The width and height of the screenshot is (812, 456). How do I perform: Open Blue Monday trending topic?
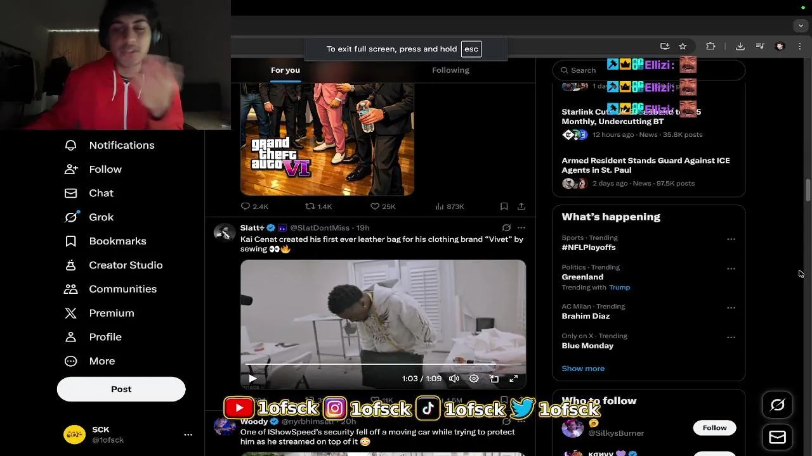coord(587,346)
